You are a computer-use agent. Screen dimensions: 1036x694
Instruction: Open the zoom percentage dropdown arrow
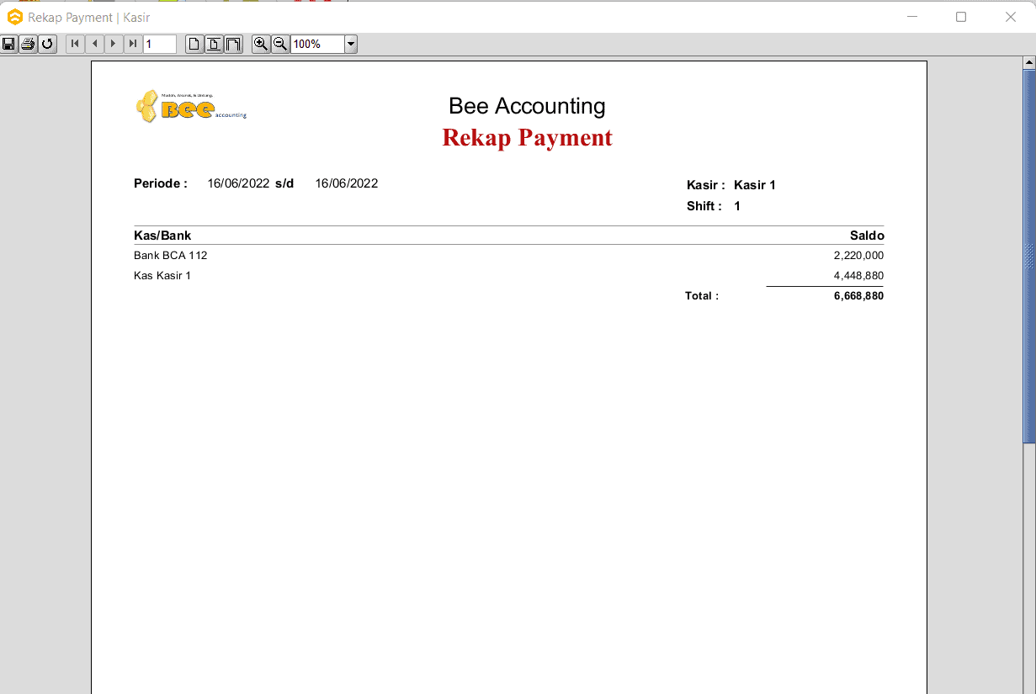(351, 44)
